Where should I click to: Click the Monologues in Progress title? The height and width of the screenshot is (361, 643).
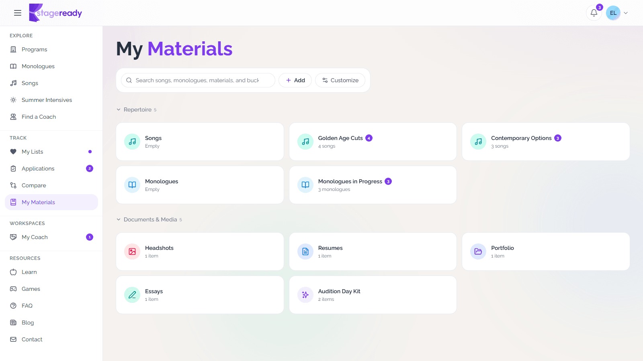coord(350,181)
